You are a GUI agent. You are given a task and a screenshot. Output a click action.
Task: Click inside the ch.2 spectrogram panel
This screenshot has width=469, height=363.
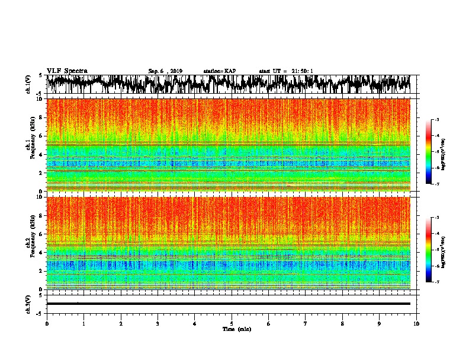pos(229,243)
